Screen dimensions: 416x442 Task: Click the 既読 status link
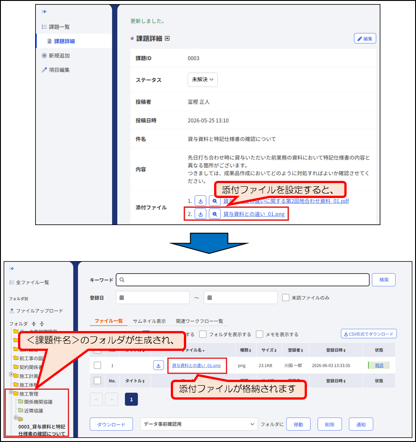coord(379,365)
